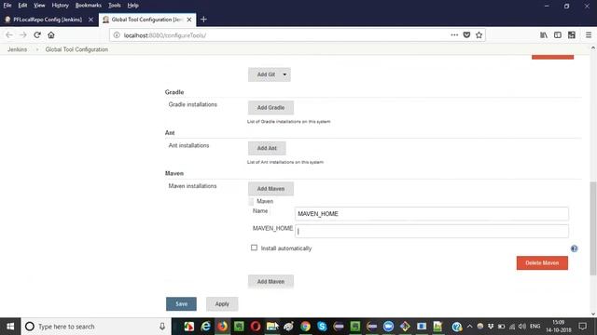Viewport: 597px width, 335px height.
Task: Select the Global Tool Configuration tab
Action: tap(147, 20)
